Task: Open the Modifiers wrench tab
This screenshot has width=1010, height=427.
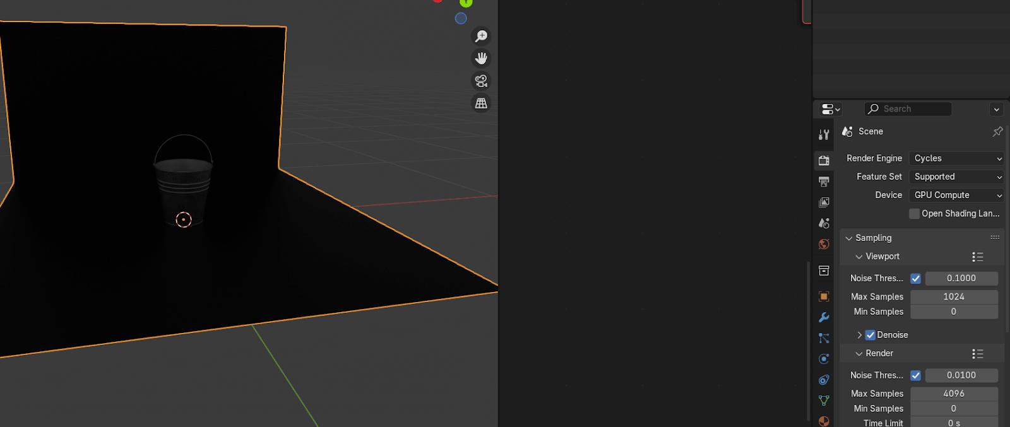Action: click(x=824, y=317)
